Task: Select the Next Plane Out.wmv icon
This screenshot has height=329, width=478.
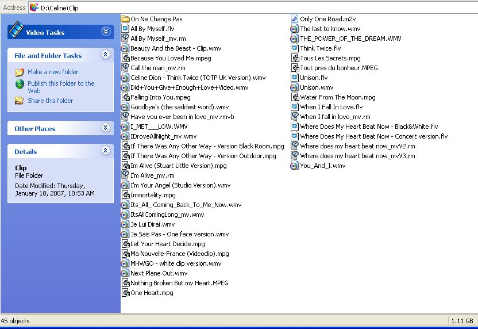Action: (x=125, y=273)
